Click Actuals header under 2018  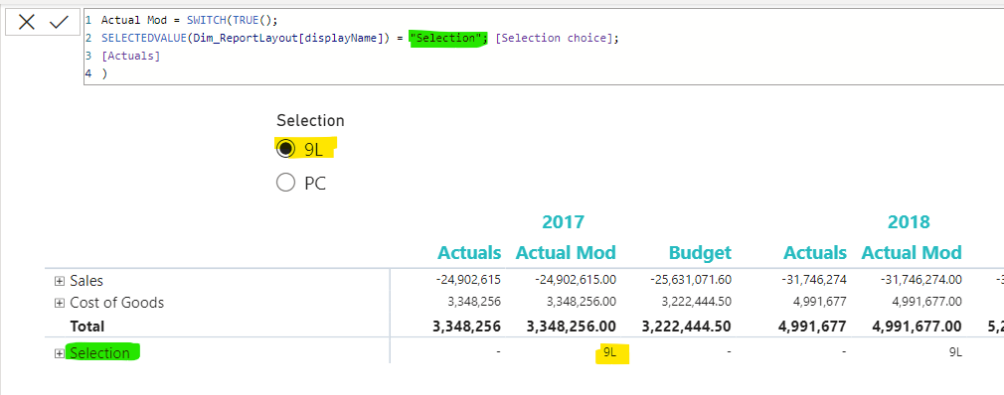(815, 253)
